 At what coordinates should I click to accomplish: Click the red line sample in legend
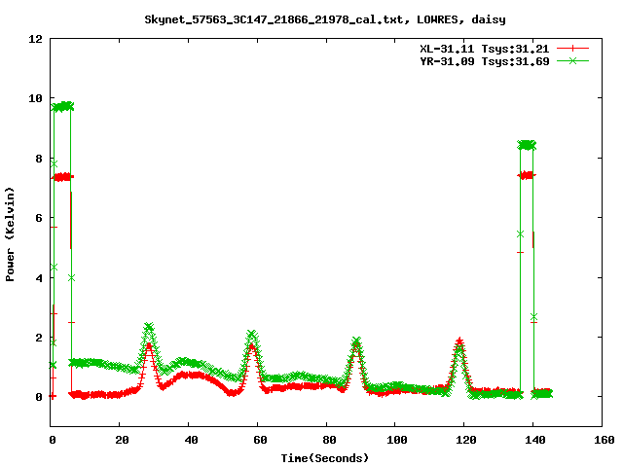[572, 49]
